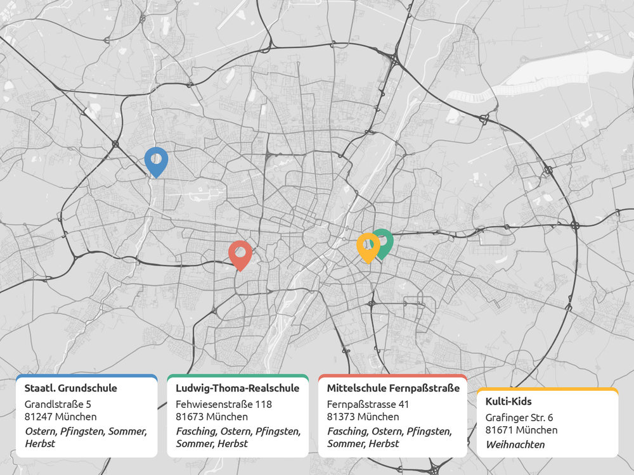Select the Fernpaßstrasse 41 address line
Viewport: 634px width, 475px height.
(368, 404)
